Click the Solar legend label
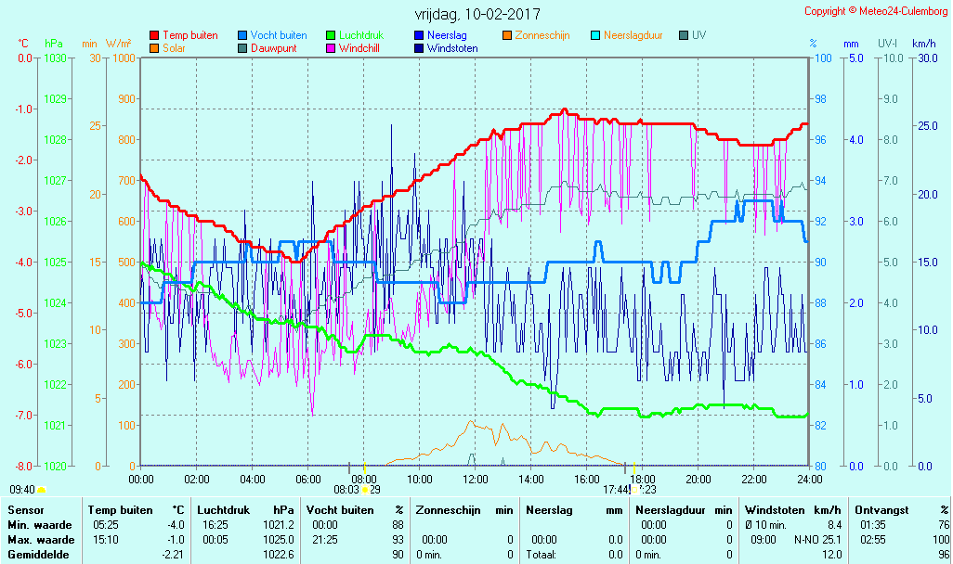 tap(174, 48)
